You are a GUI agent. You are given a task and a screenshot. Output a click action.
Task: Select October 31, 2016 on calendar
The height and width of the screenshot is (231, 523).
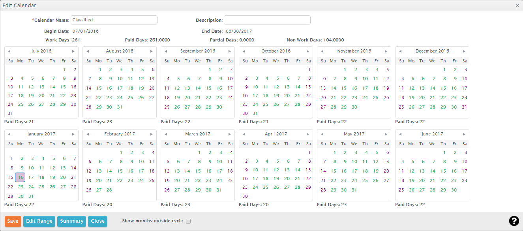pos(255,113)
